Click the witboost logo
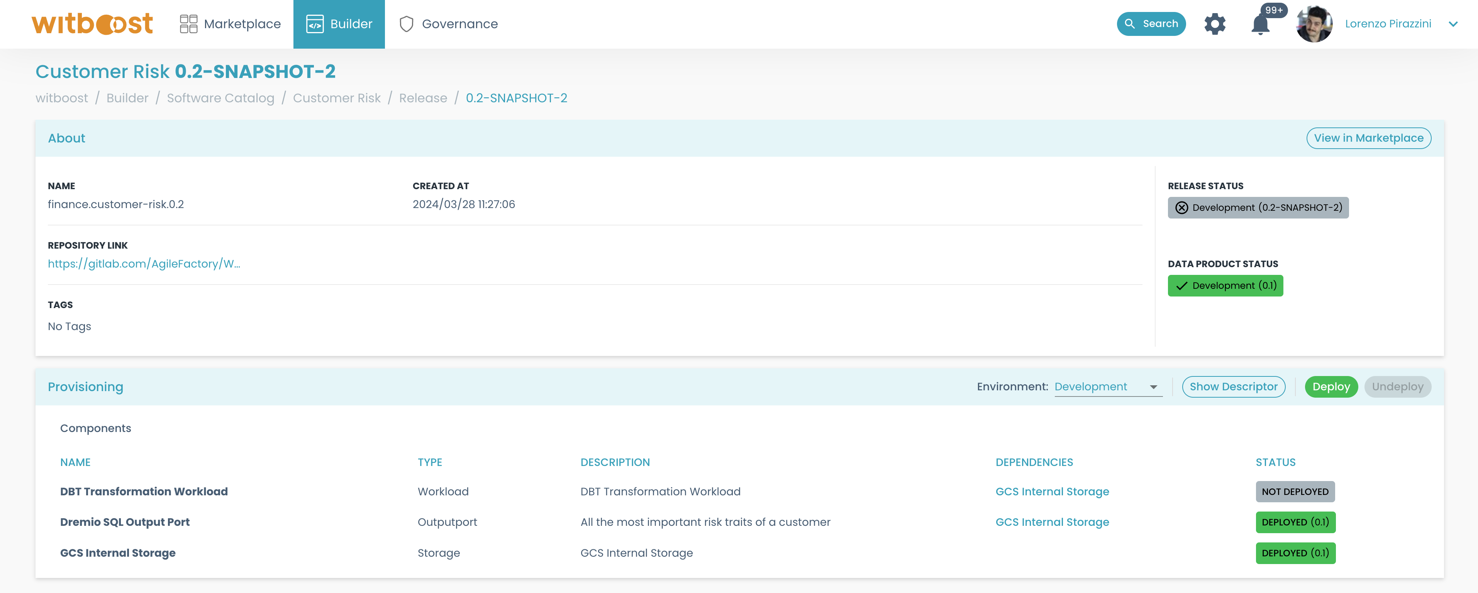The height and width of the screenshot is (593, 1478). [x=92, y=24]
